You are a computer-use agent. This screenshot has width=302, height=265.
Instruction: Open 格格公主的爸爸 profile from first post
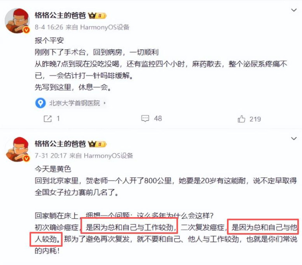(x=60, y=16)
